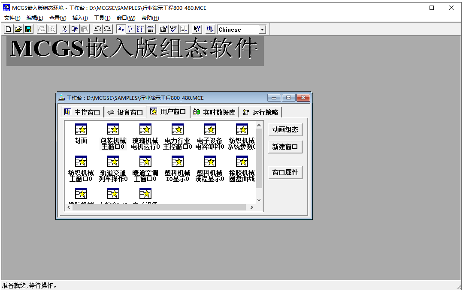The height and width of the screenshot is (291, 463).
Task: Open the 工具(T) menu
Action: coord(102,18)
